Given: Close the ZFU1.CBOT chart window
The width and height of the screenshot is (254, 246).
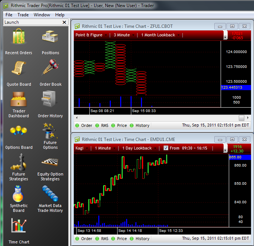Looking at the screenshot, I should click(x=244, y=26).
